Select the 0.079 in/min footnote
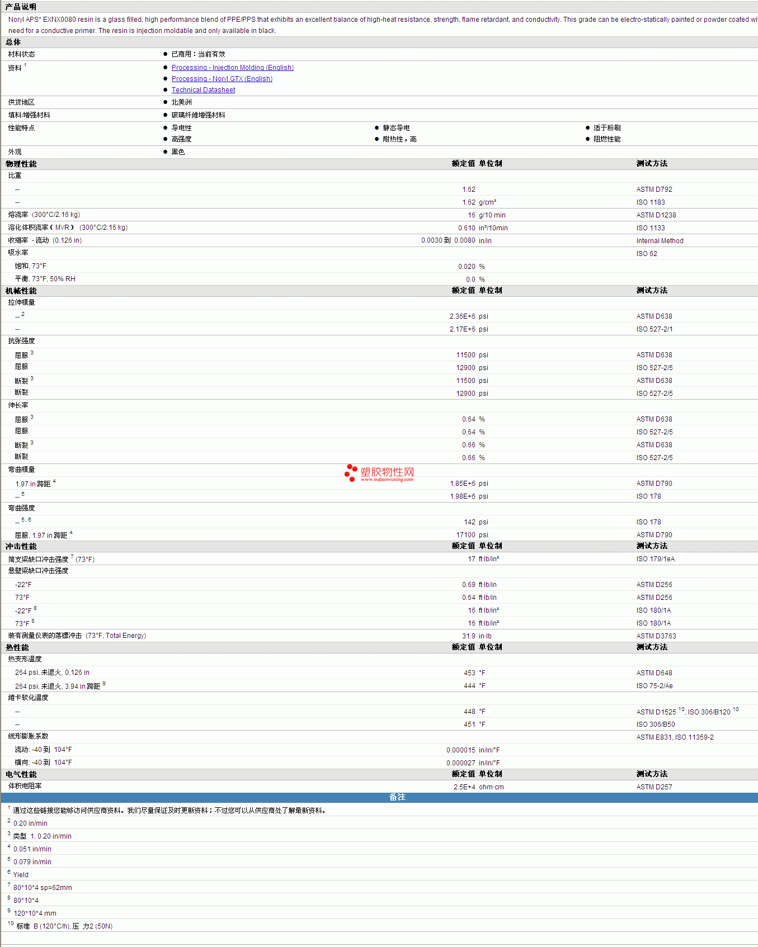The image size is (758, 947). pyautogui.click(x=32, y=862)
